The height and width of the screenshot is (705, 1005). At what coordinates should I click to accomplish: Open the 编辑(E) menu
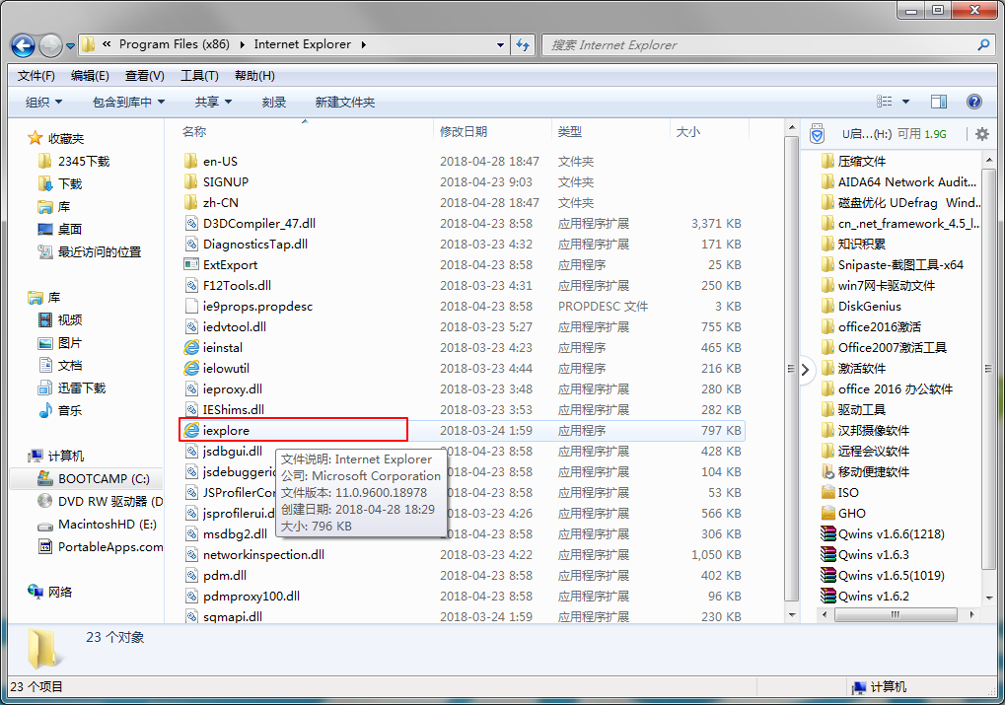tap(90, 76)
